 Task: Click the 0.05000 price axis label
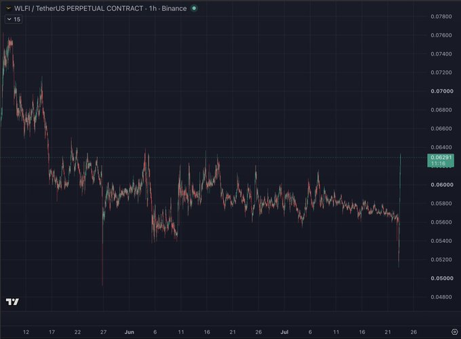[442, 278]
